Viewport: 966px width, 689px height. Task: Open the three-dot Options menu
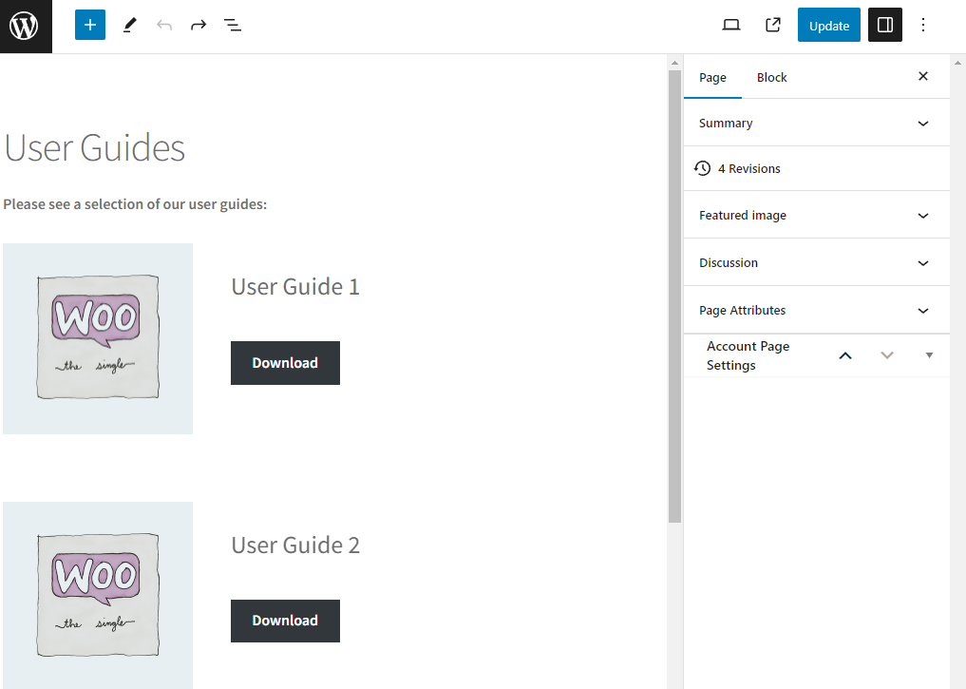click(x=923, y=26)
